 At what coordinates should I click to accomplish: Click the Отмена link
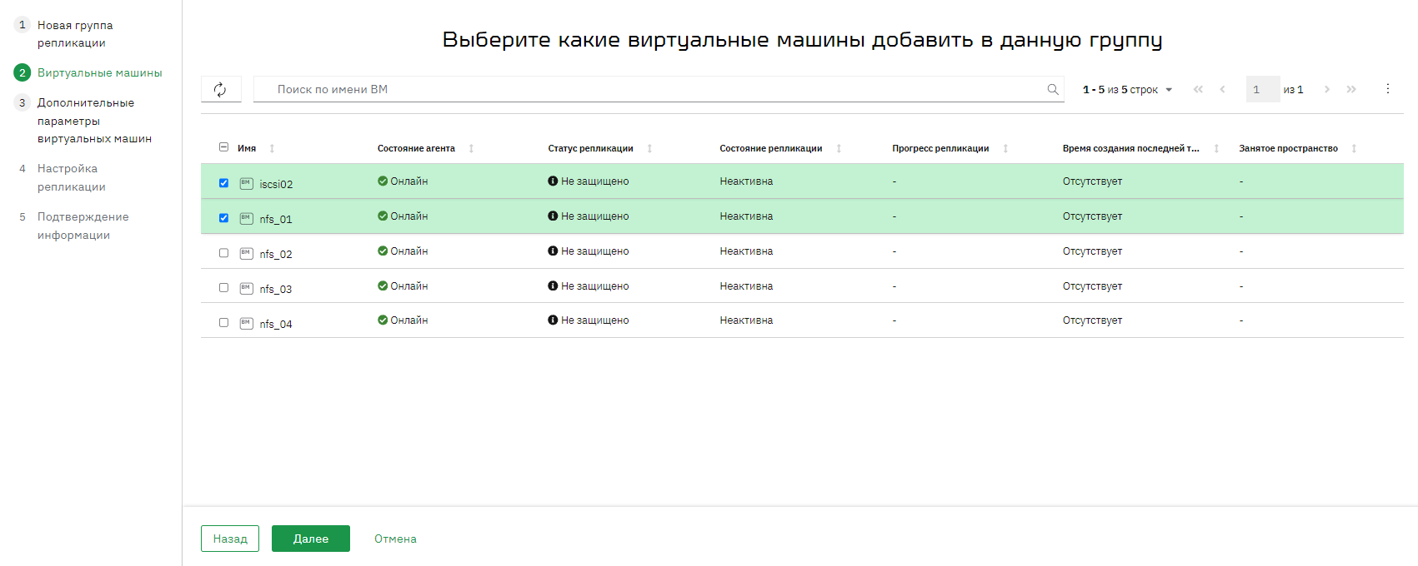coord(395,539)
